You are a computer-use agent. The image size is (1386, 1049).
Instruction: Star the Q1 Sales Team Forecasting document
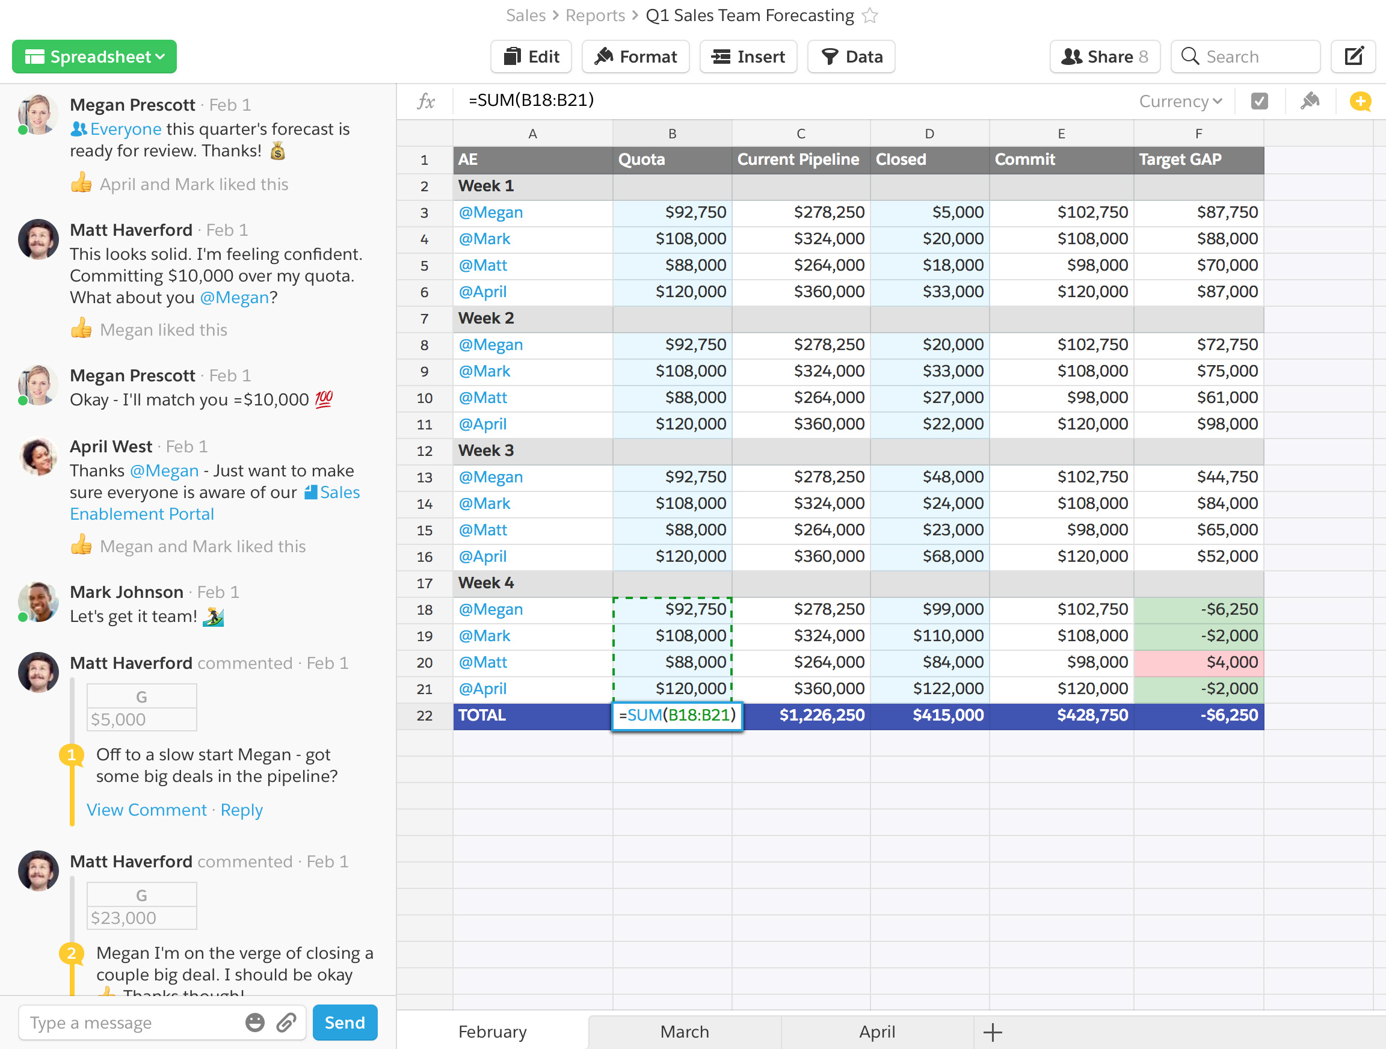(x=870, y=15)
